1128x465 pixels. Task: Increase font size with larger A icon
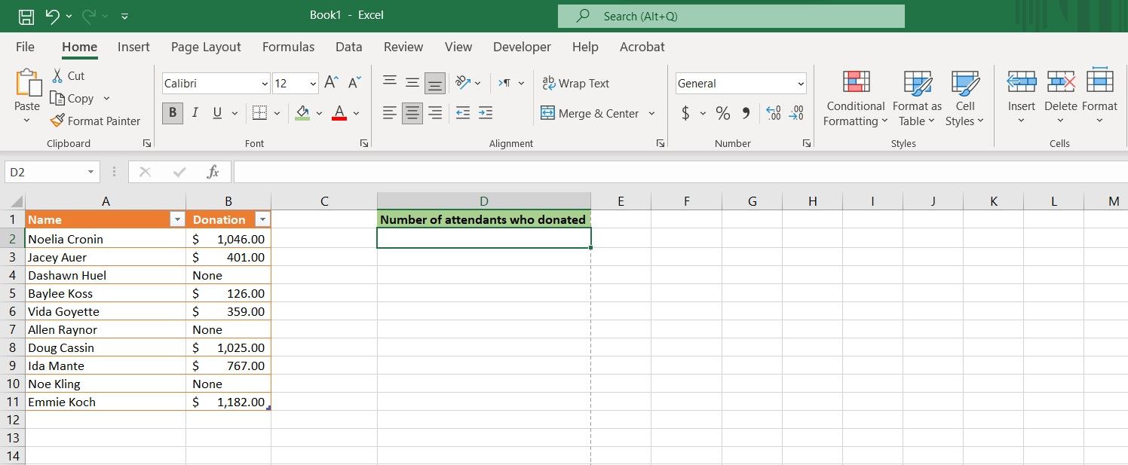(332, 83)
